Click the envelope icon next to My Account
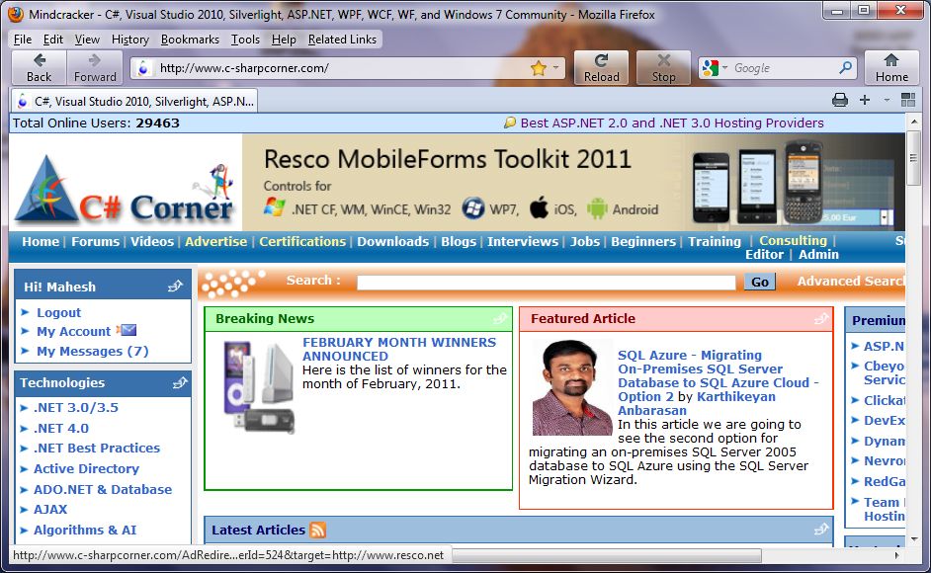This screenshot has height=573, width=931. click(x=127, y=330)
